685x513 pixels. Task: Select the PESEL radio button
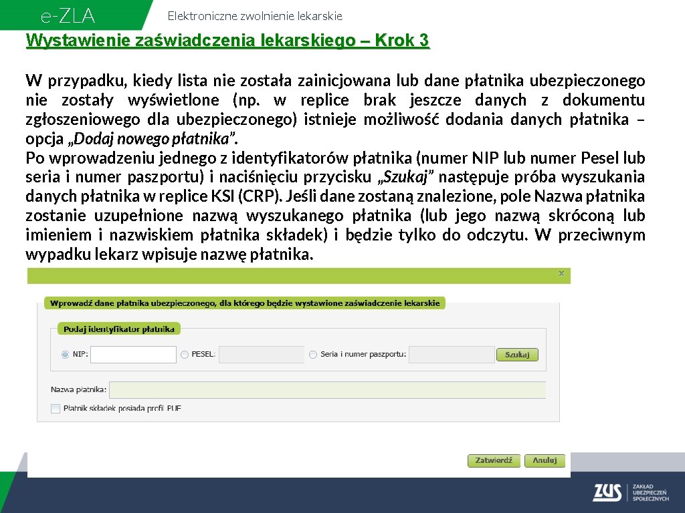click(185, 355)
